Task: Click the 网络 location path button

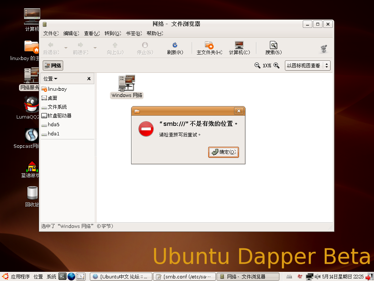Action: coord(53,65)
